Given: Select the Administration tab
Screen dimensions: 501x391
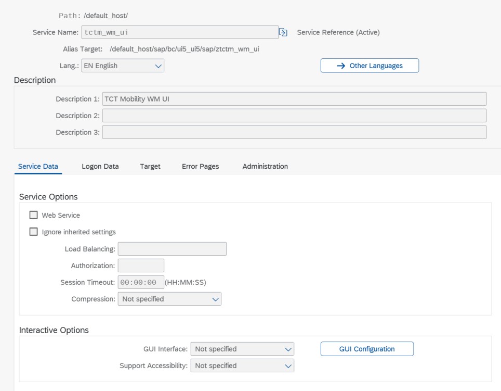Looking at the screenshot, I should (x=265, y=166).
